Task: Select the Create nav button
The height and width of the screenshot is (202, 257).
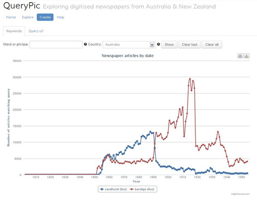Action: click(45, 17)
